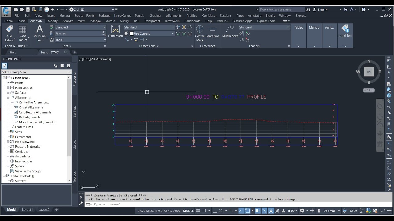394x221 pixels.
Task: Toggle drawing grid display in status bar
Action: click(198, 211)
